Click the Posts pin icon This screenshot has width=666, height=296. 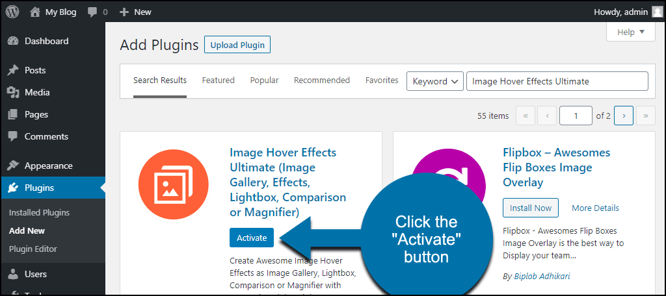(13, 70)
